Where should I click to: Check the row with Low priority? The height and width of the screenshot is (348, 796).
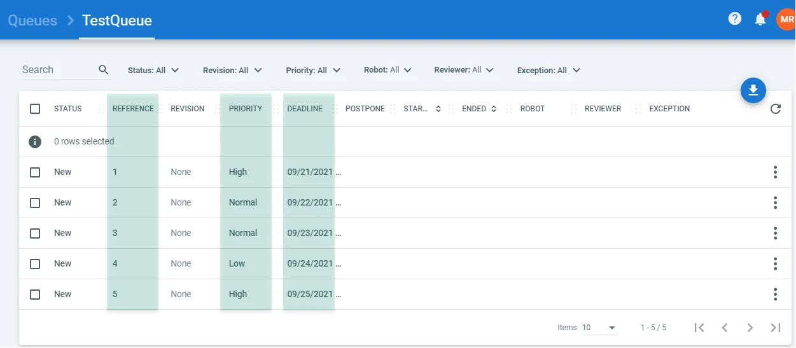35,264
